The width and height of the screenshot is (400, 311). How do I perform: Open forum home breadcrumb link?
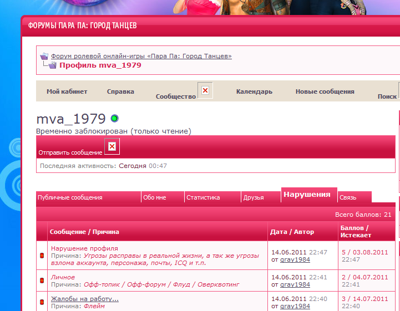pyautogui.click(x=141, y=56)
